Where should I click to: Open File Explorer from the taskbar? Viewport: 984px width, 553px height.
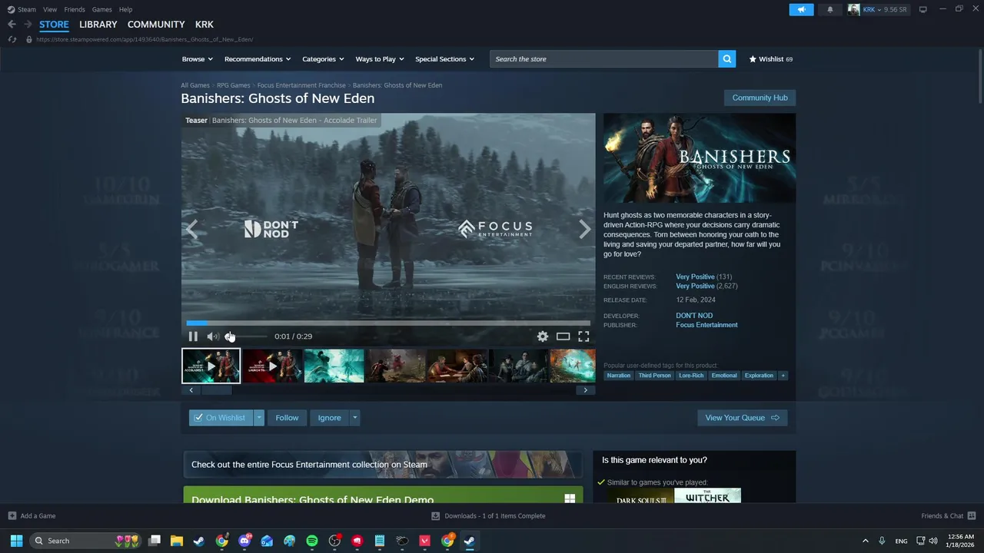(x=177, y=541)
